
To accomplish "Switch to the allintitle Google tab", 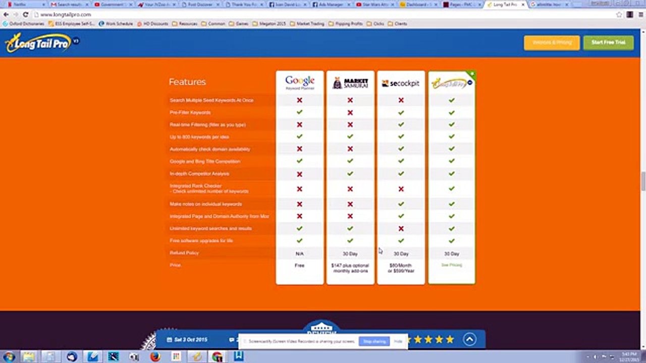I will pyautogui.click(x=549, y=5).
